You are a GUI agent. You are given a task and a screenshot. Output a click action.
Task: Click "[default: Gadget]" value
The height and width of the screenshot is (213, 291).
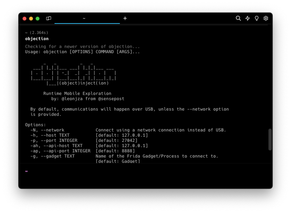click(118, 161)
